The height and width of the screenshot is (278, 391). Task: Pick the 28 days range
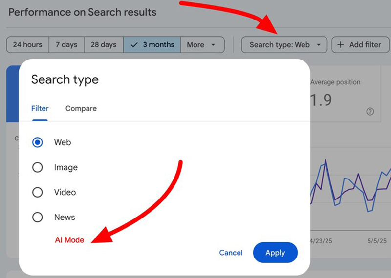click(x=104, y=45)
